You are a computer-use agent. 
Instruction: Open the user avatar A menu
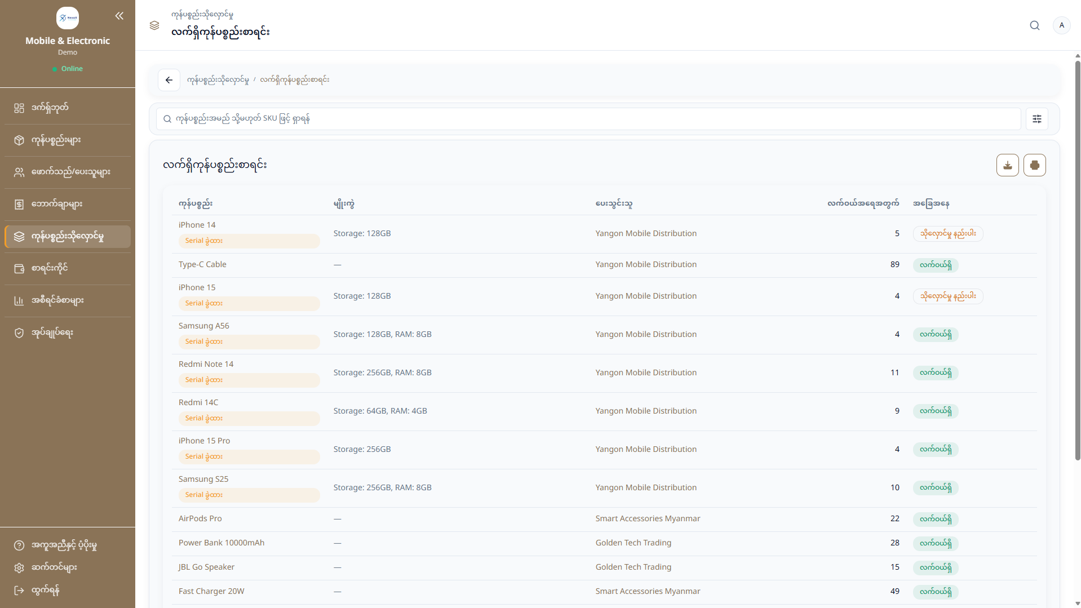click(x=1061, y=25)
